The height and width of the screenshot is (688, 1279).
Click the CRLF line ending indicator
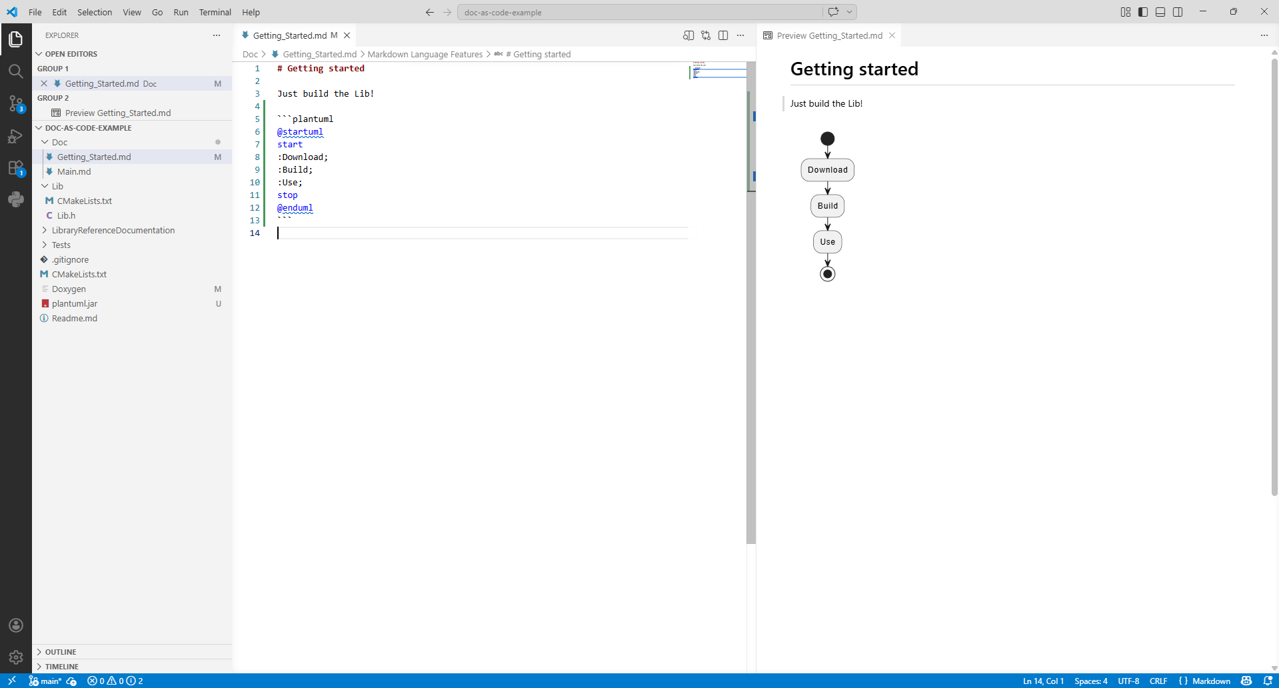coord(1158,681)
